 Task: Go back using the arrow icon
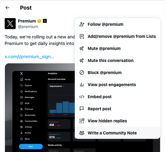pyautogui.click(x=8, y=8)
